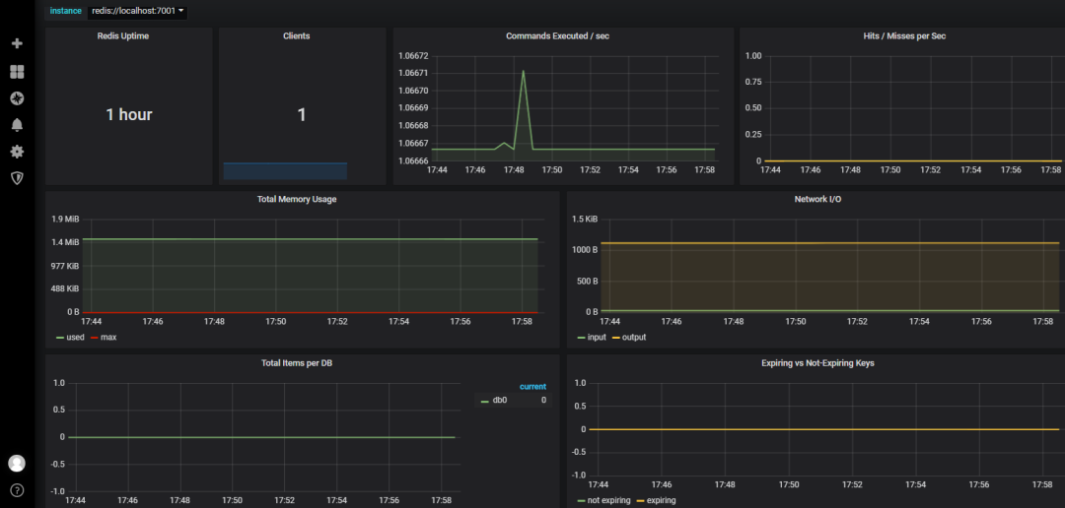This screenshot has width=1065, height=508.
Task: Open the Clients panel title menu
Action: click(296, 36)
